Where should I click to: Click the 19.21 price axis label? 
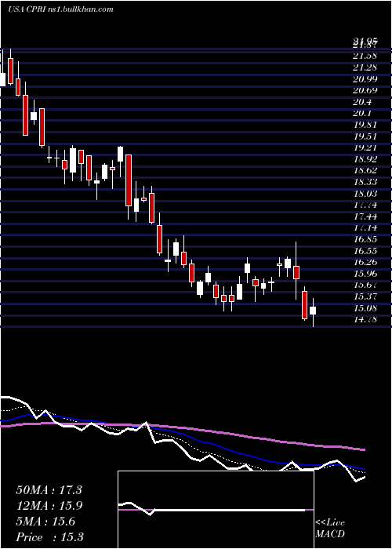tap(365, 147)
